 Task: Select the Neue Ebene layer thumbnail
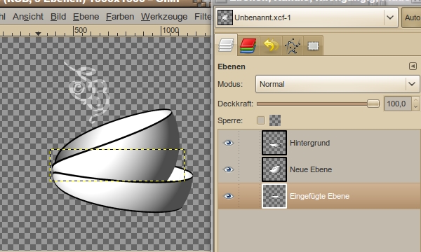(x=274, y=169)
